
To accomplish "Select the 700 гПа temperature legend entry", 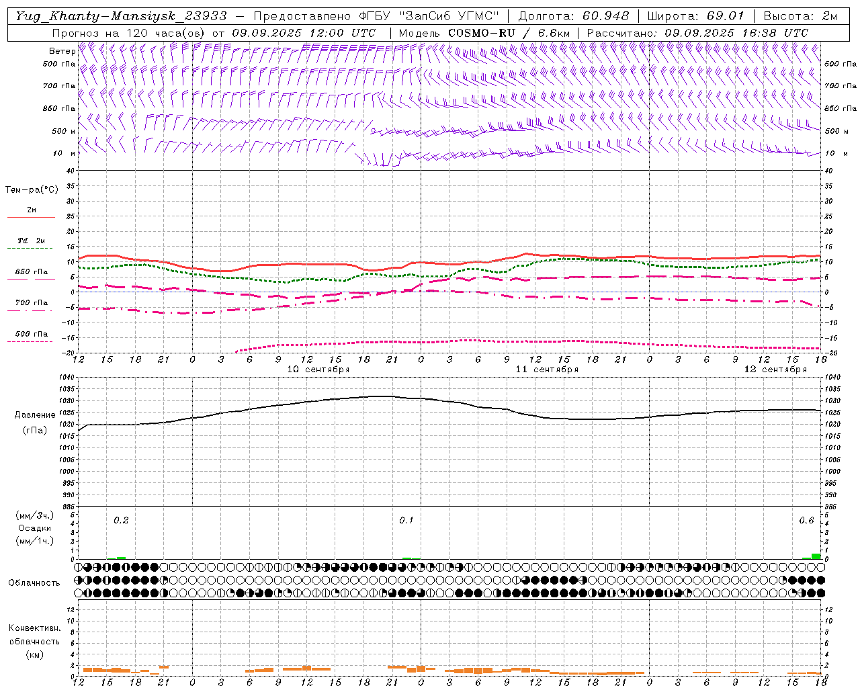I will (x=31, y=303).
